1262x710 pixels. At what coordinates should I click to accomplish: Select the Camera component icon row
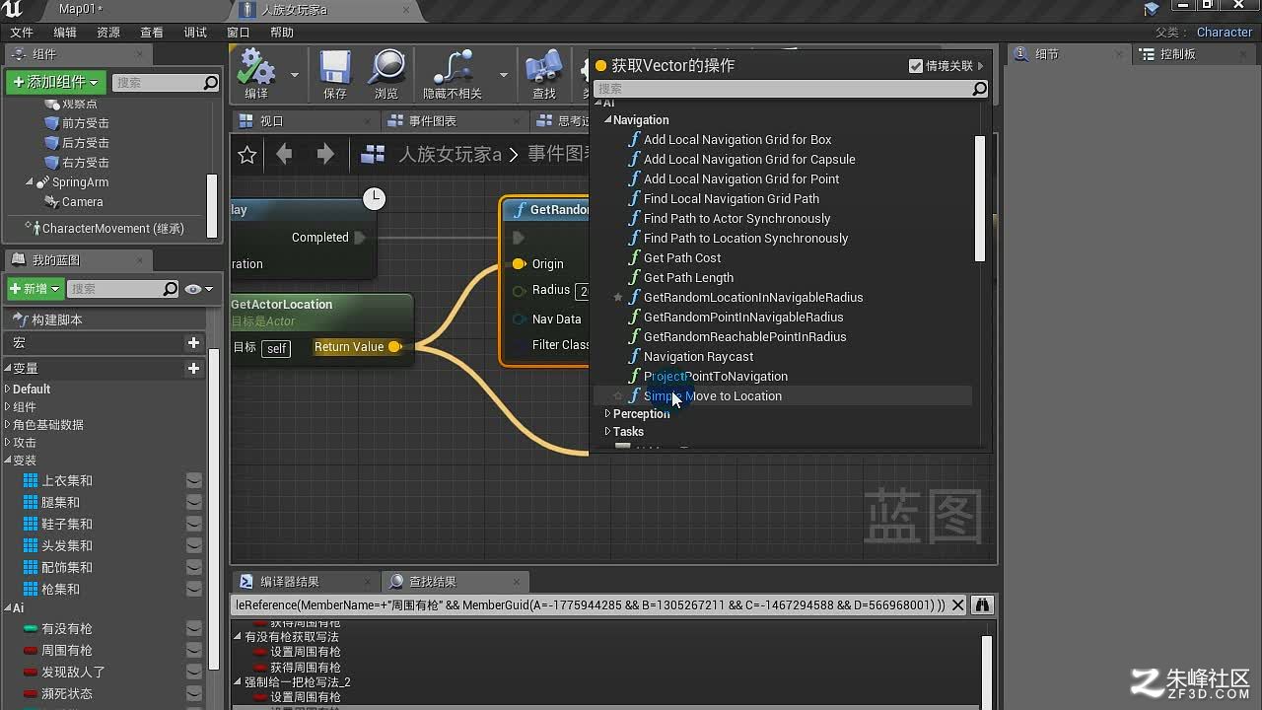click(74, 202)
